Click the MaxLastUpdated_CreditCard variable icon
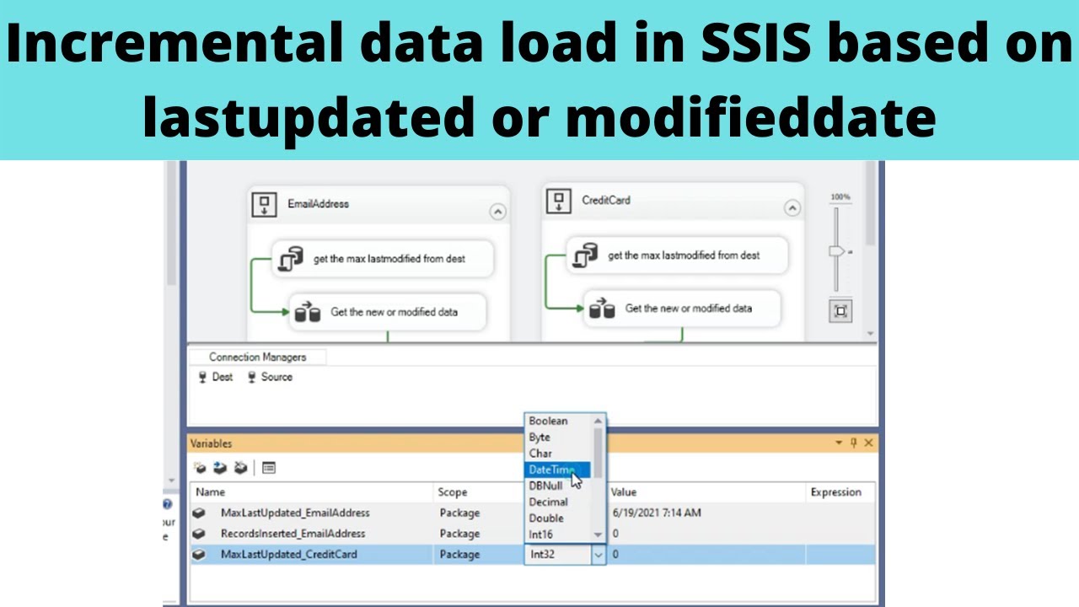1079x607 pixels. click(199, 555)
